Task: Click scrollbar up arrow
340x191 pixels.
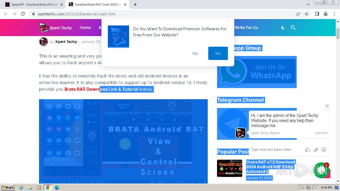Action: pyautogui.click(x=338, y=21)
